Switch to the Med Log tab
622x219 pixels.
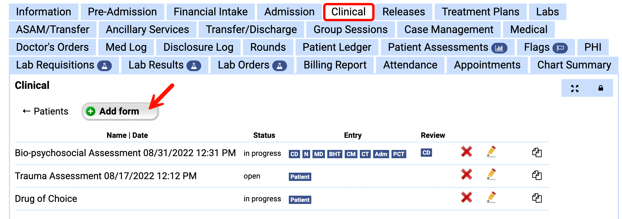click(126, 47)
